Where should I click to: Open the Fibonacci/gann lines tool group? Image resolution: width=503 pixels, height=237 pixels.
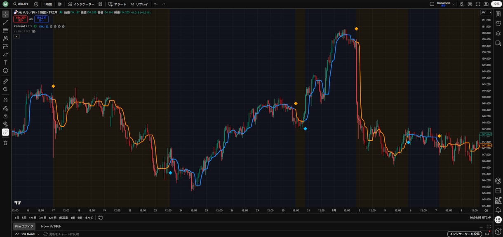point(5,30)
